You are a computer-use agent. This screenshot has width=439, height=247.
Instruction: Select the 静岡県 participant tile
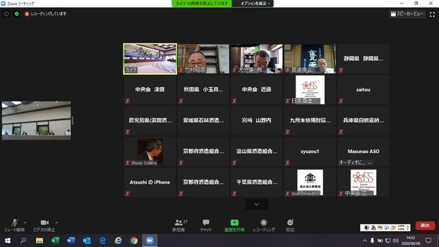(363, 59)
